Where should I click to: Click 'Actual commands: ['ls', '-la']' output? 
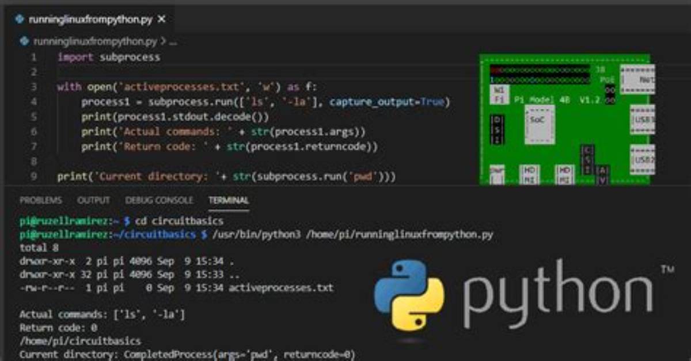[x=102, y=314]
